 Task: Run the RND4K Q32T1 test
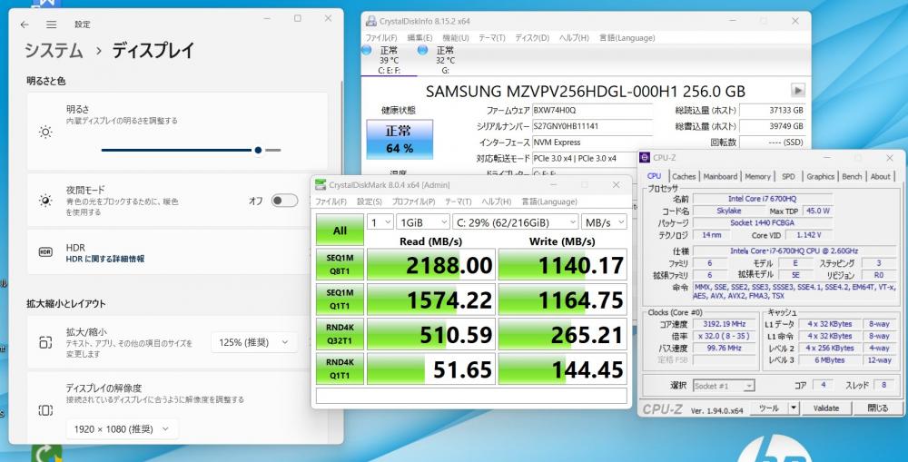coord(340,334)
